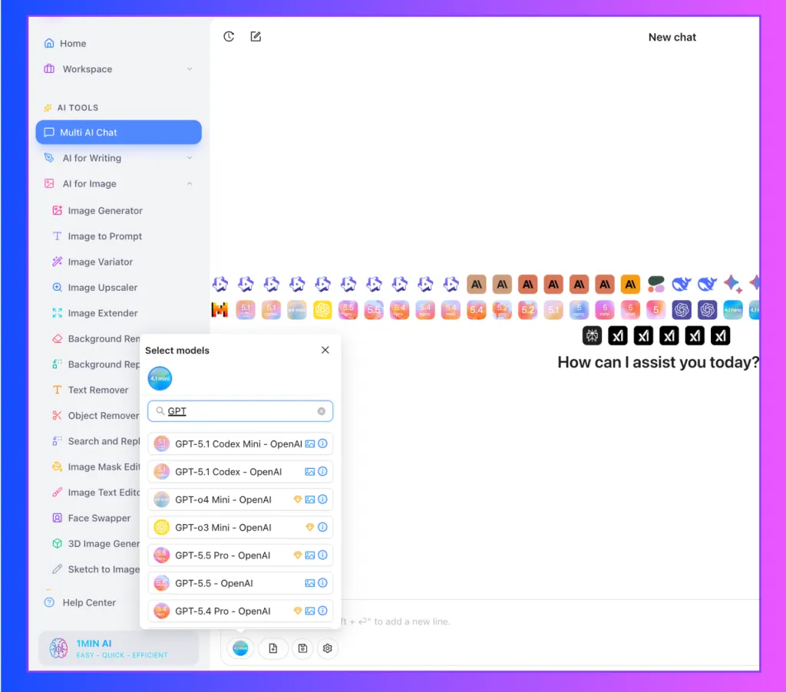Image resolution: width=786 pixels, height=692 pixels.
Task: Select GPT-5.5 Pro - OpenAI model
Action: click(x=240, y=555)
